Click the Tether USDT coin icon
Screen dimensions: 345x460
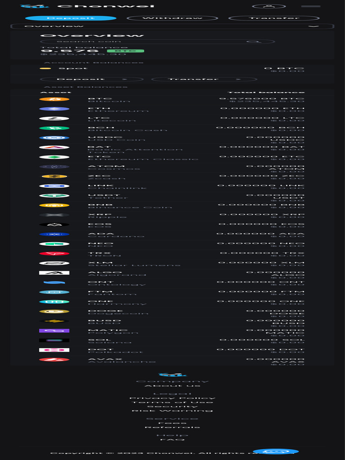(x=54, y=196)
